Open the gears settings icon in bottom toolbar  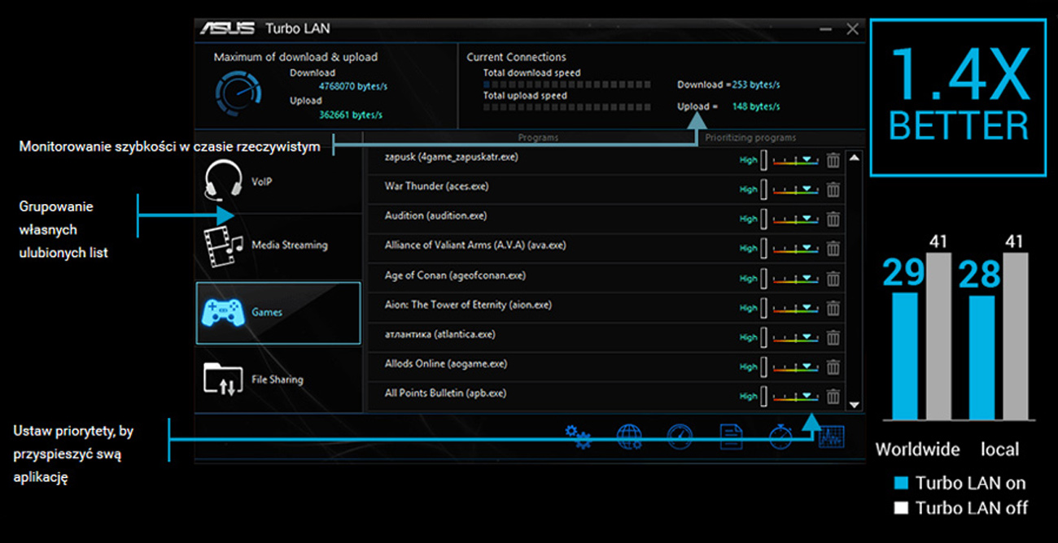(579, 437)
